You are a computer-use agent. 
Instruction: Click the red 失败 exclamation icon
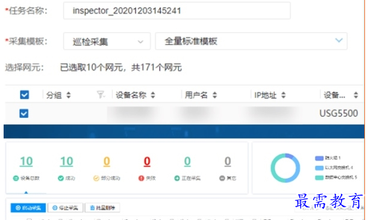(x=142, y=179)
